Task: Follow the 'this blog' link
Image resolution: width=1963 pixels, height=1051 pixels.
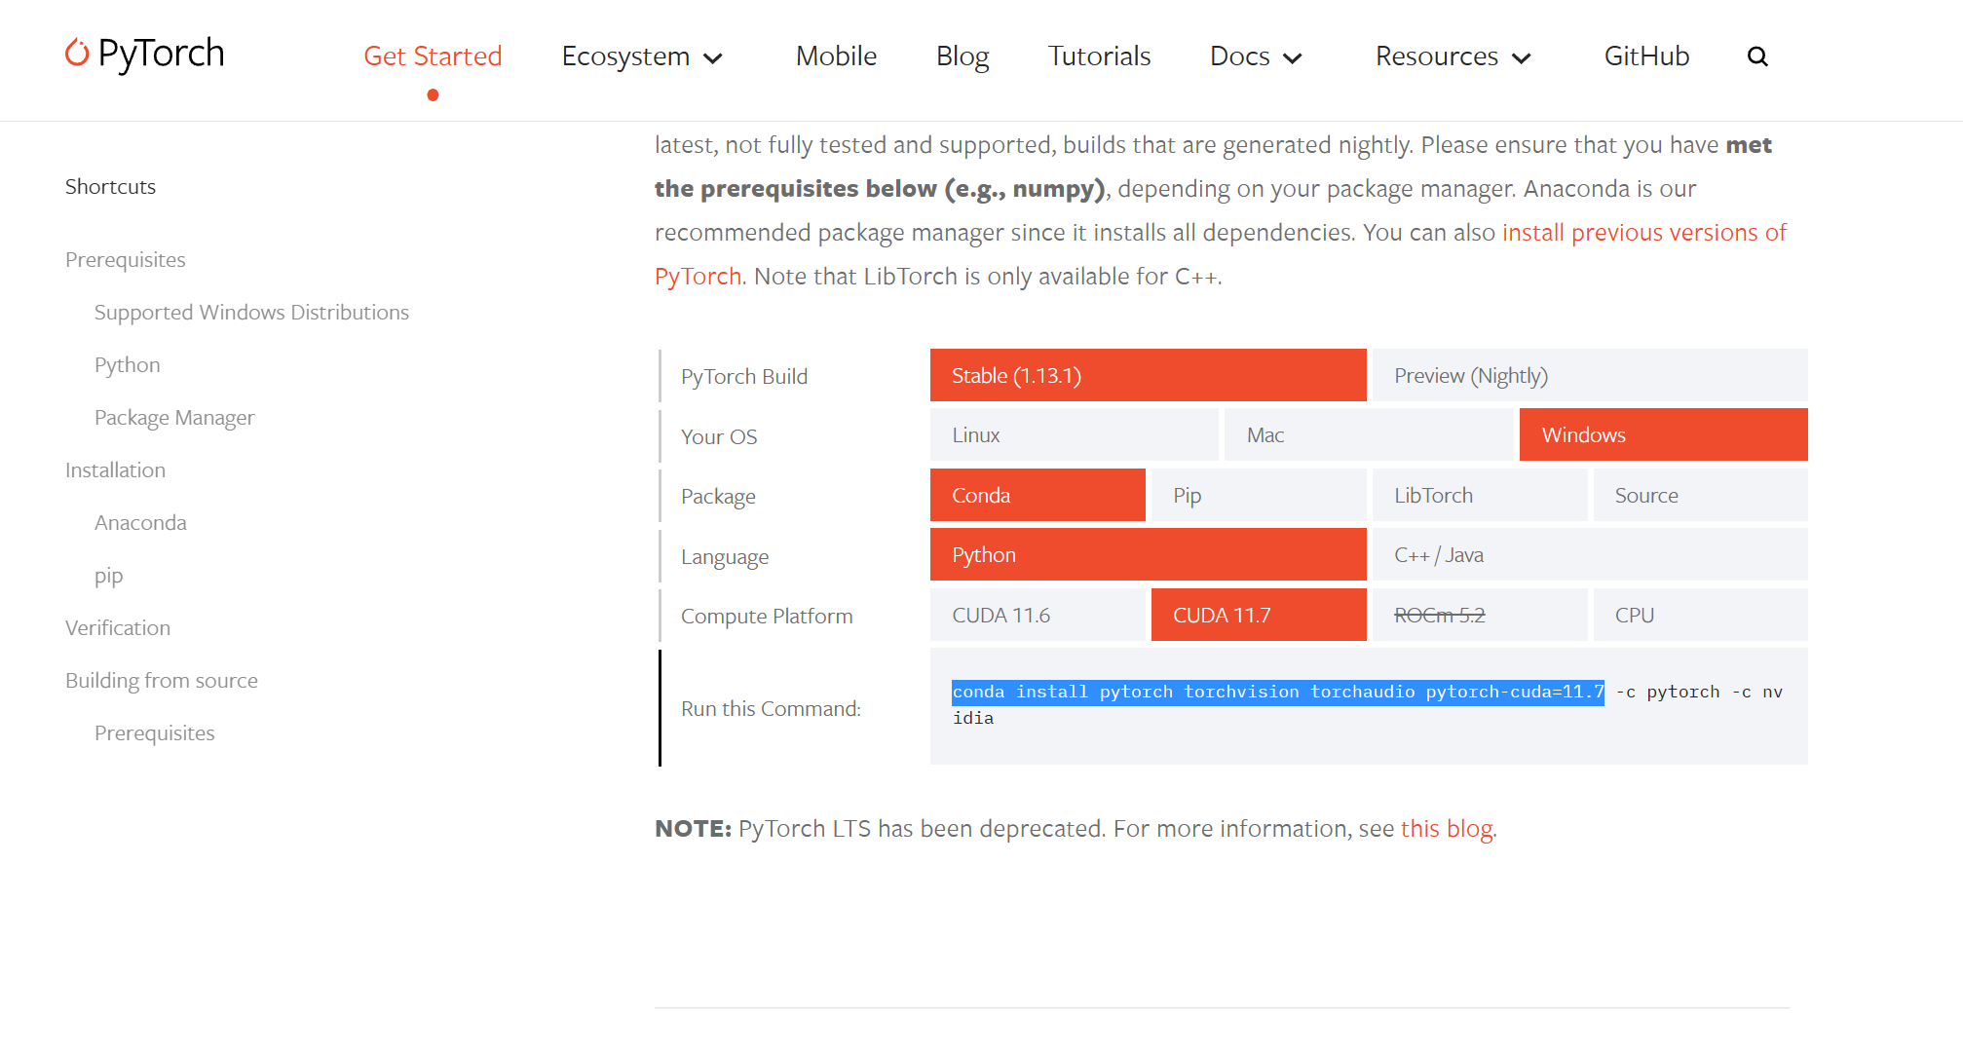Action: pyautogui.click(x=1446, y=829)
